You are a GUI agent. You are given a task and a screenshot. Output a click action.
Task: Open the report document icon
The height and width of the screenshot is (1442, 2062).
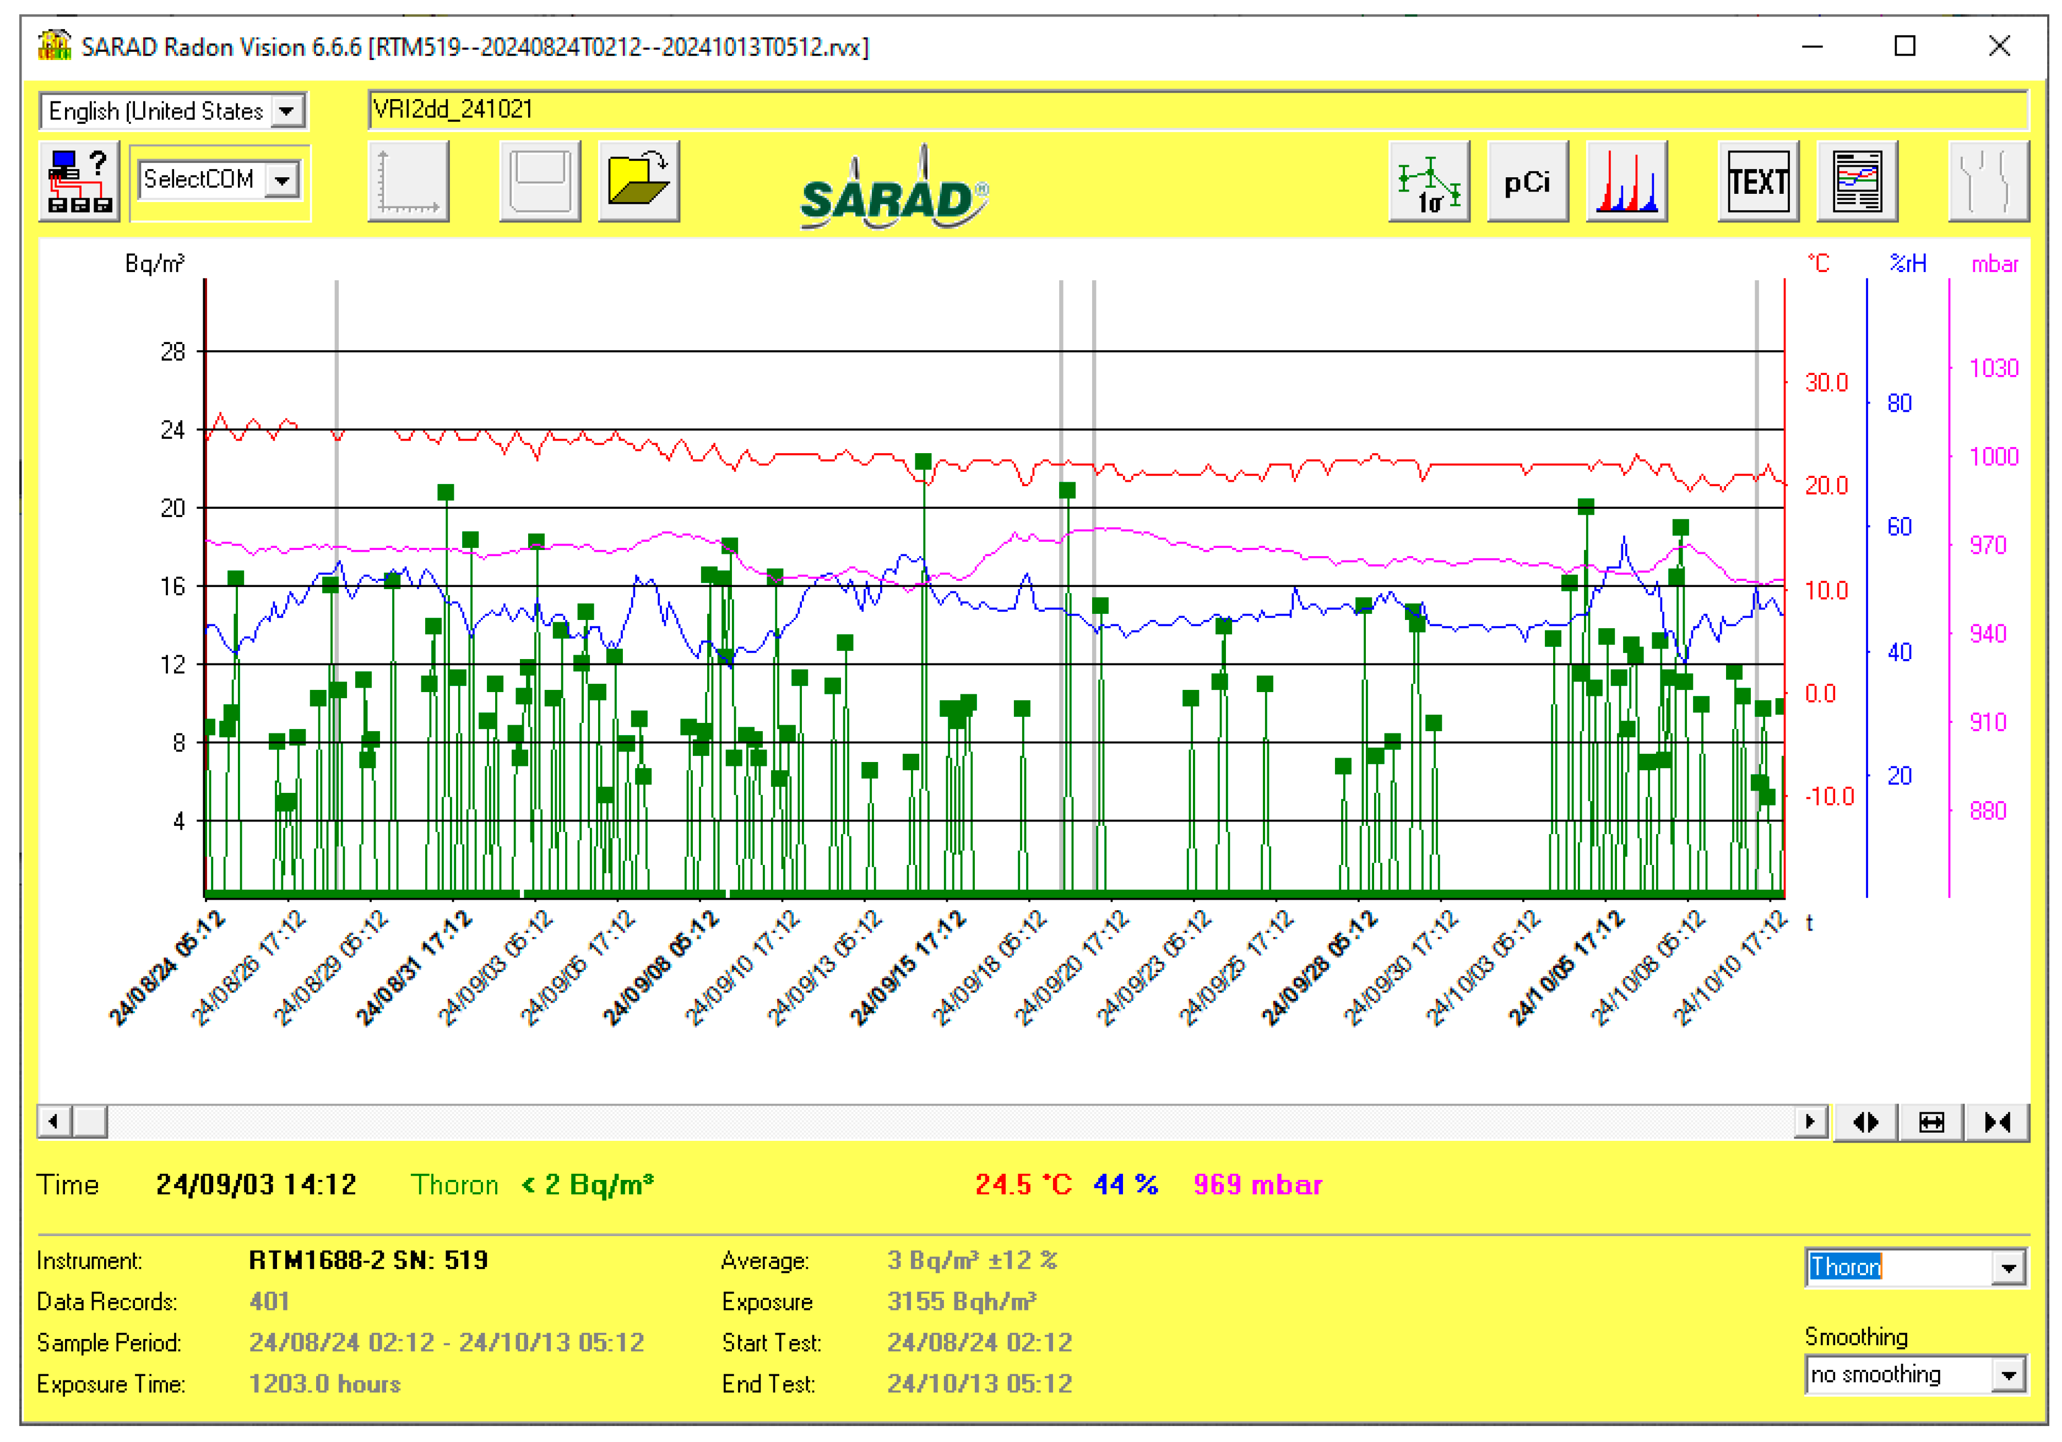pos(1857,181)
